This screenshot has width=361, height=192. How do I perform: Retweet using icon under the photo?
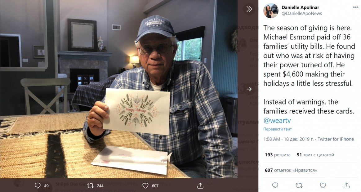[91, 185]
